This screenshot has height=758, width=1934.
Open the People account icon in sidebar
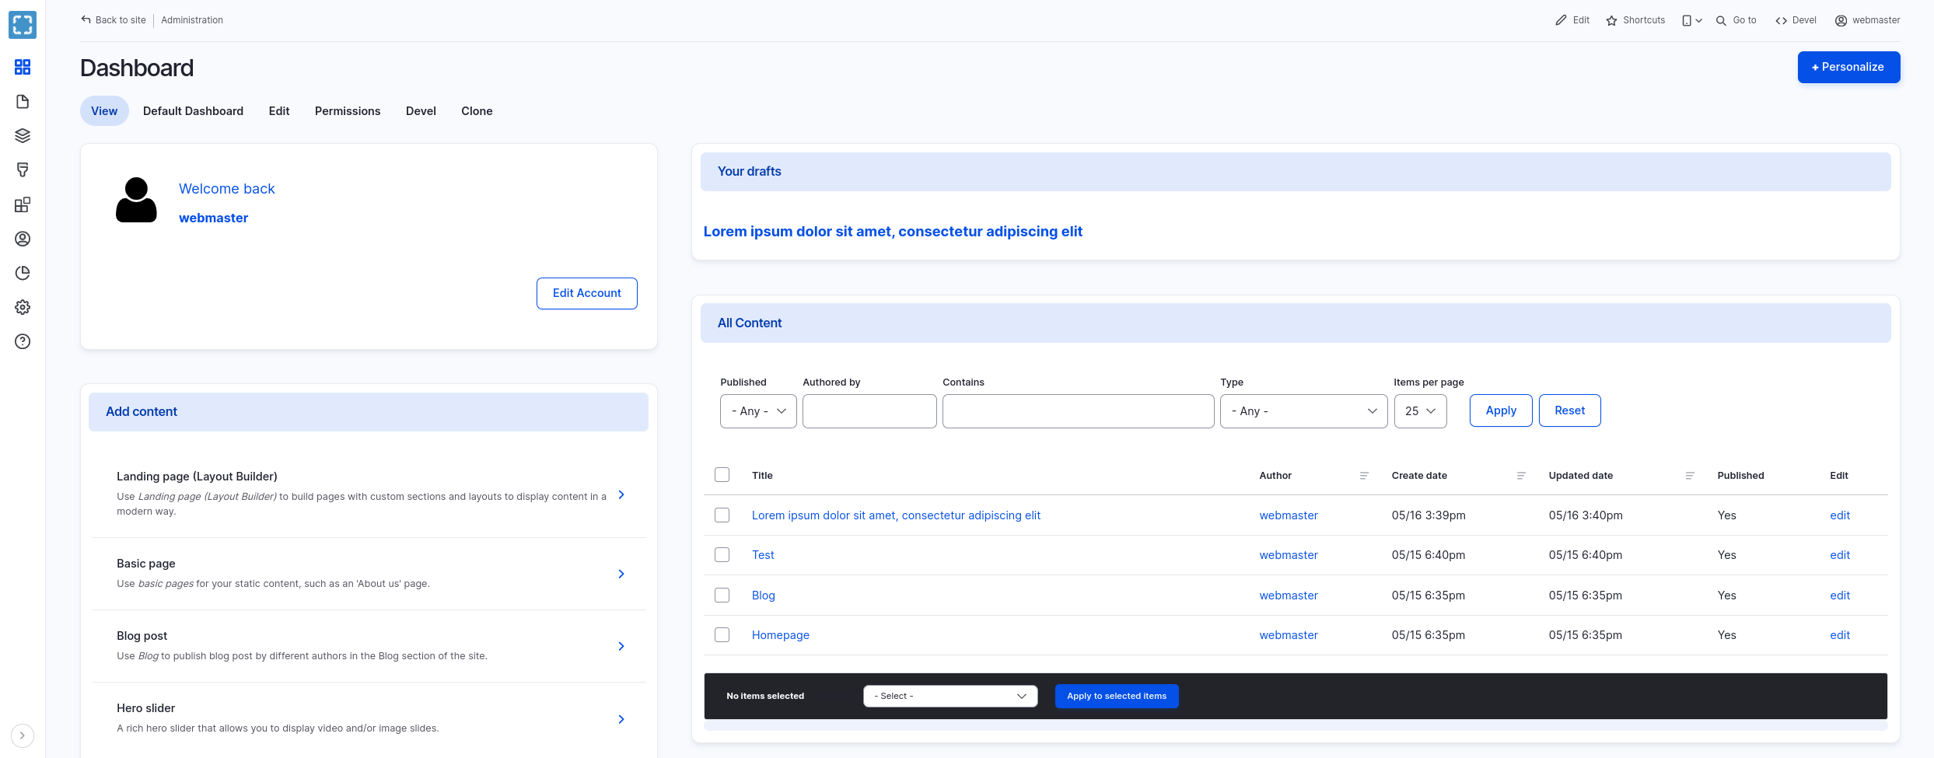(x=23, y=239)
